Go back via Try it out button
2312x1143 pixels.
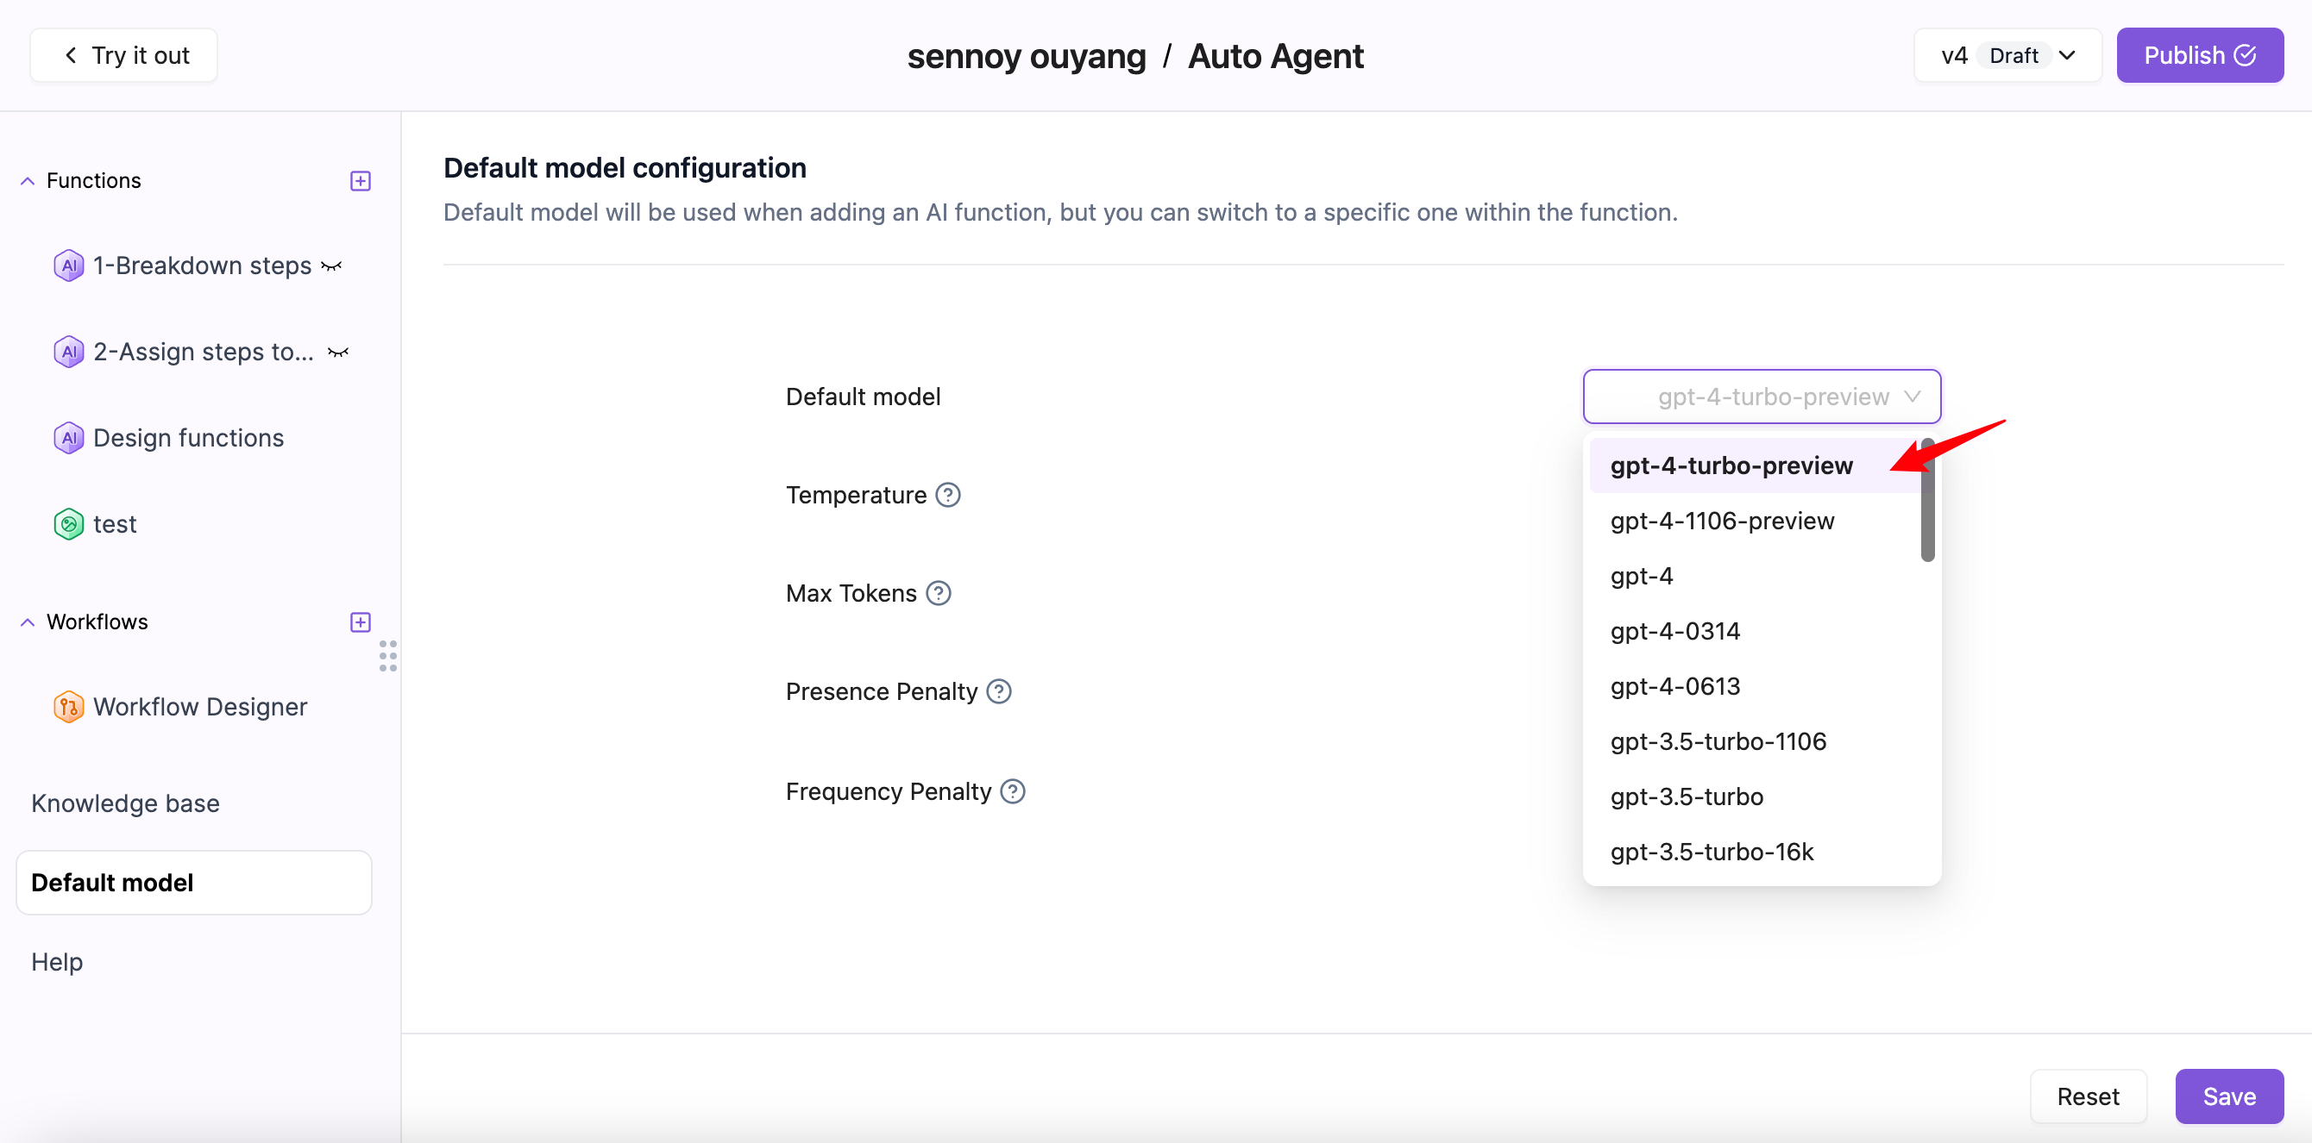coord(124,55)
